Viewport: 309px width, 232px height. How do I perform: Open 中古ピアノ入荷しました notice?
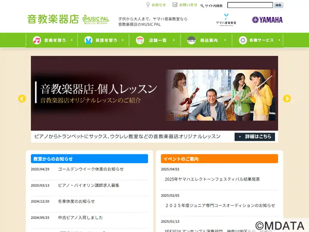80,217
